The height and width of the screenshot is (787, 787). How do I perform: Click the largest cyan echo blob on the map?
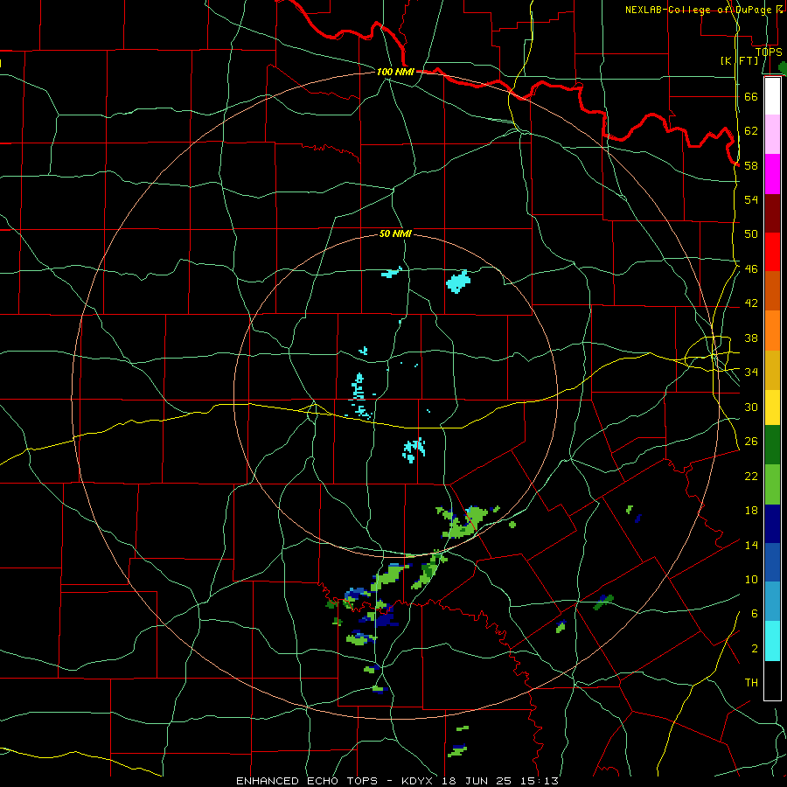pos(457,282)
